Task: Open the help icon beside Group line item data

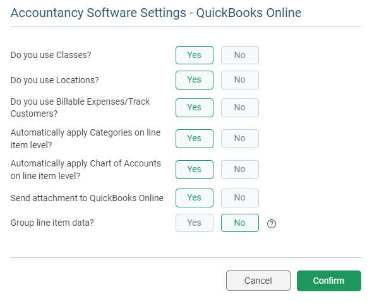Action: point(272,224)
